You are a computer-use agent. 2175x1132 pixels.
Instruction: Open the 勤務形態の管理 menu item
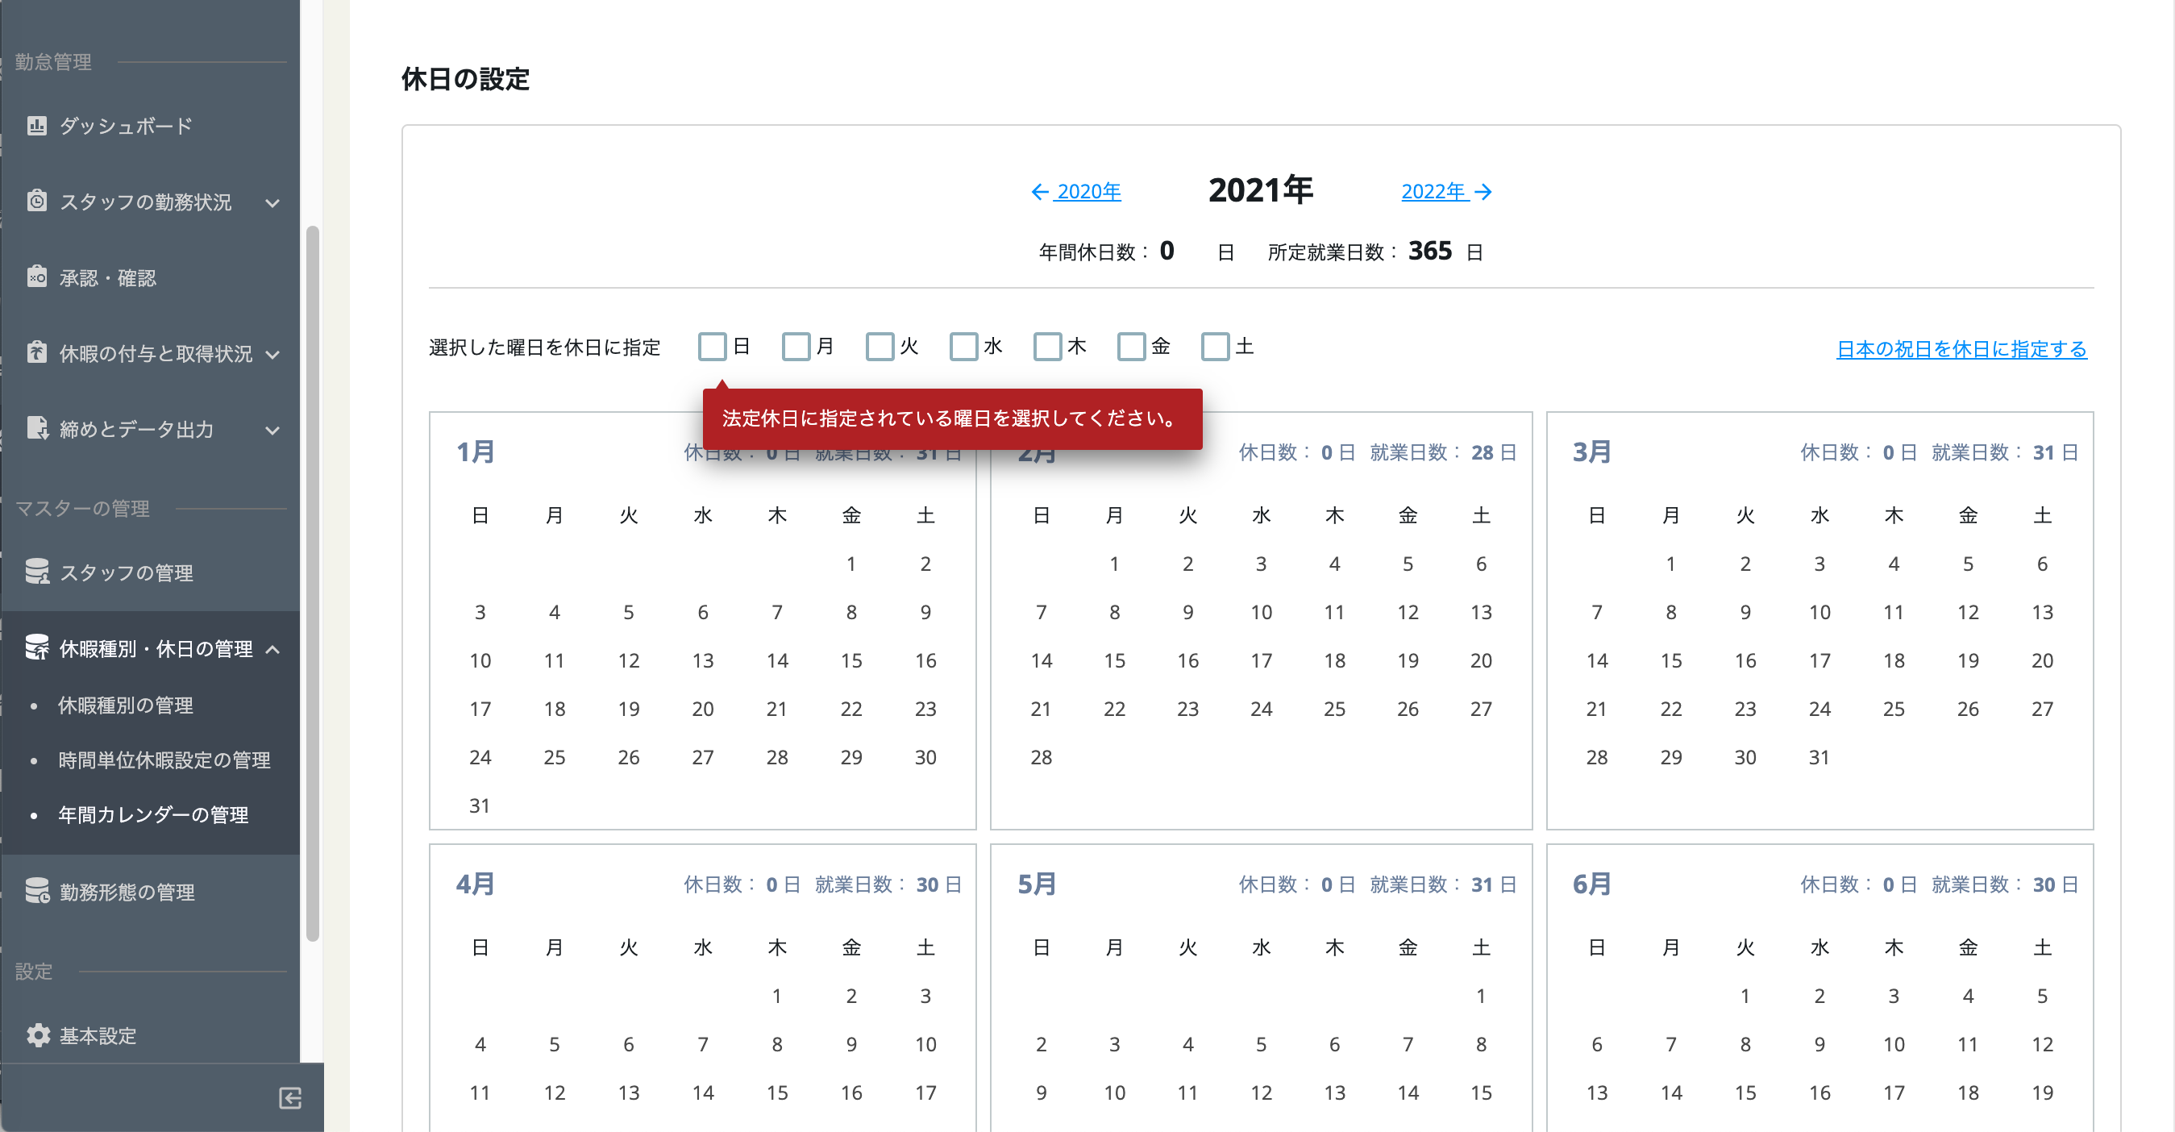[150, 892]
